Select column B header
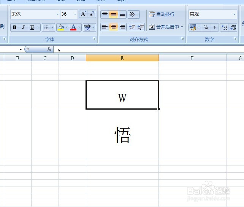The height and width of the screenshot is (207, 244). (17, 58)
